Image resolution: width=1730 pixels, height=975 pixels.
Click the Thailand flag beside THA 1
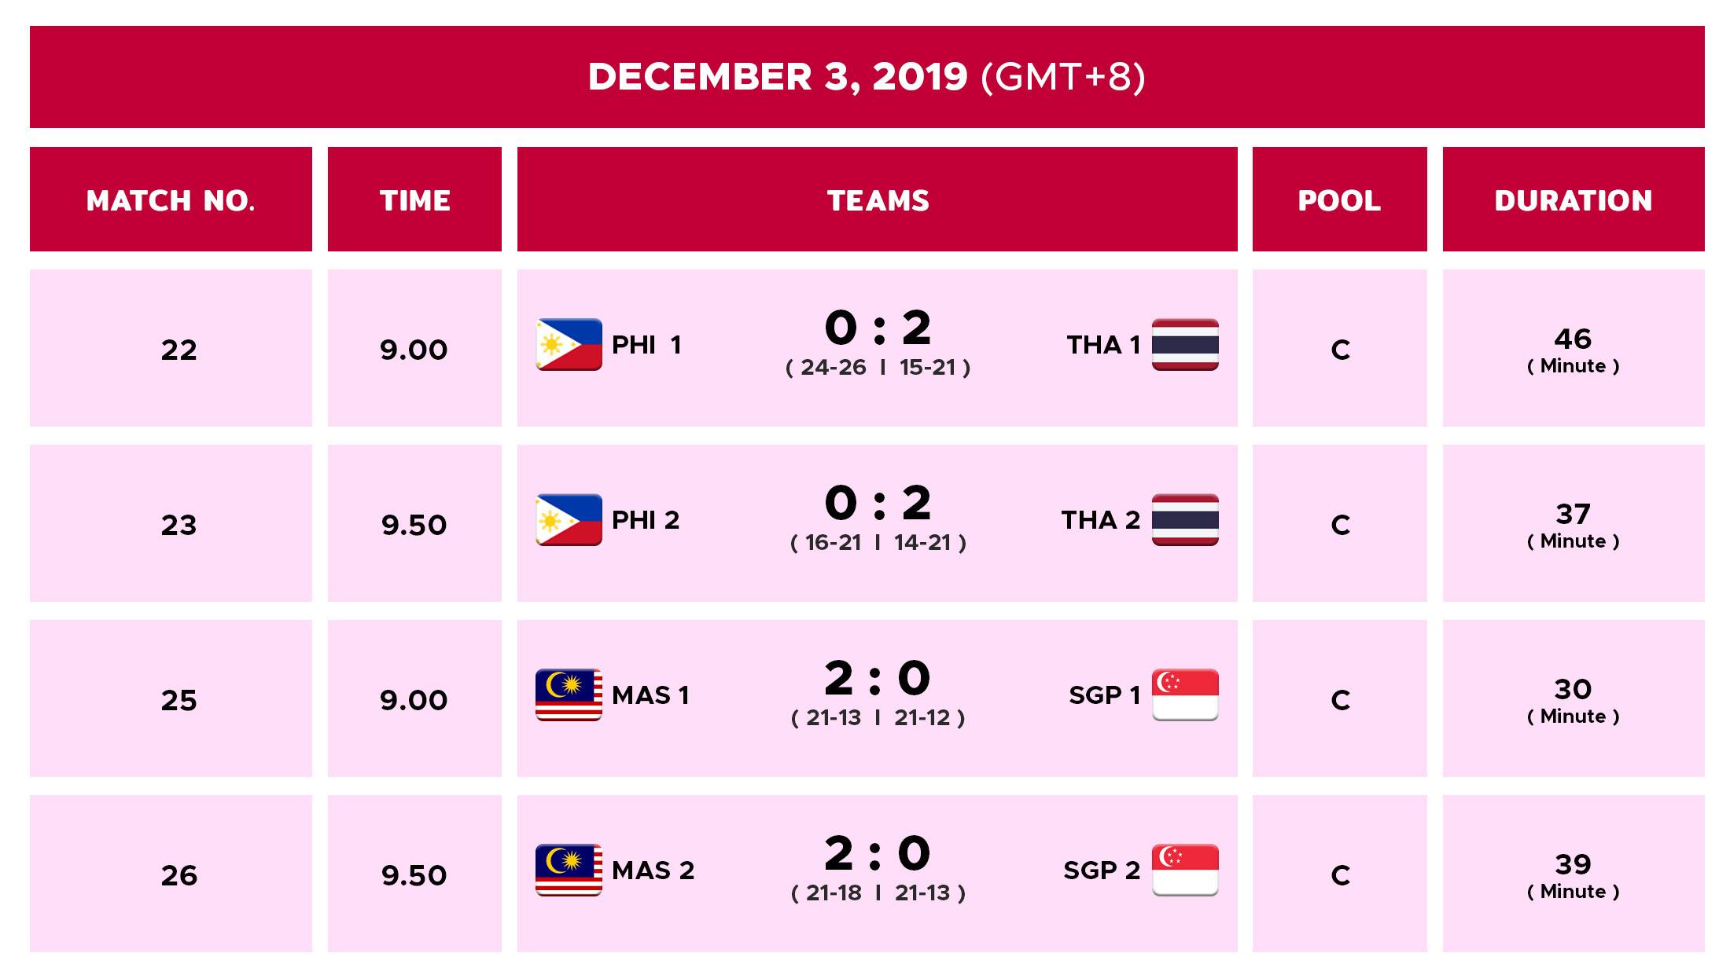[1185, 344]
